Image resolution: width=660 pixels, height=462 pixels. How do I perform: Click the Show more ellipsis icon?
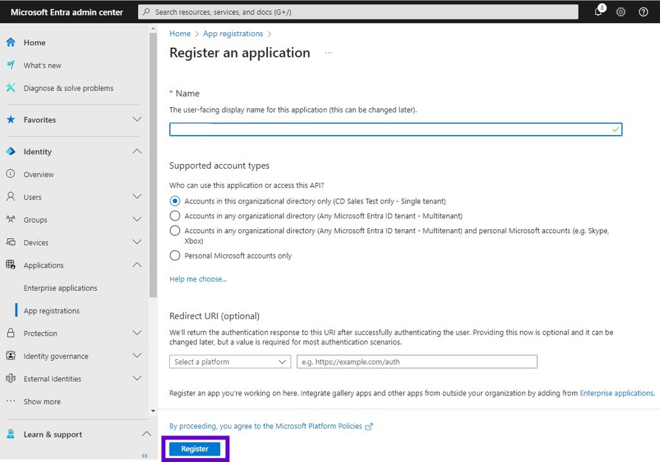click(11, 401)
